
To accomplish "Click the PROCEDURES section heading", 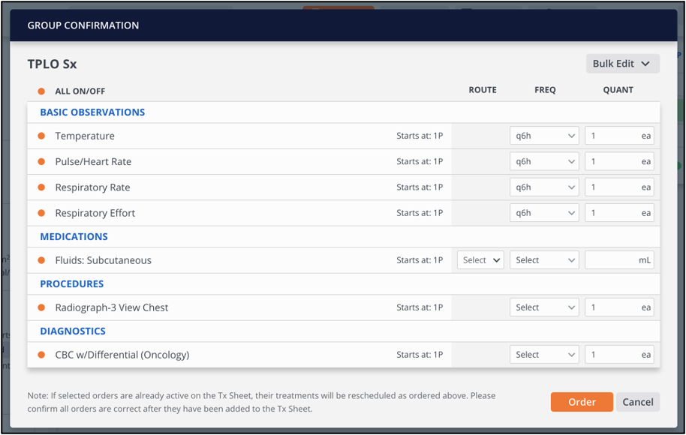I will 72,284.
